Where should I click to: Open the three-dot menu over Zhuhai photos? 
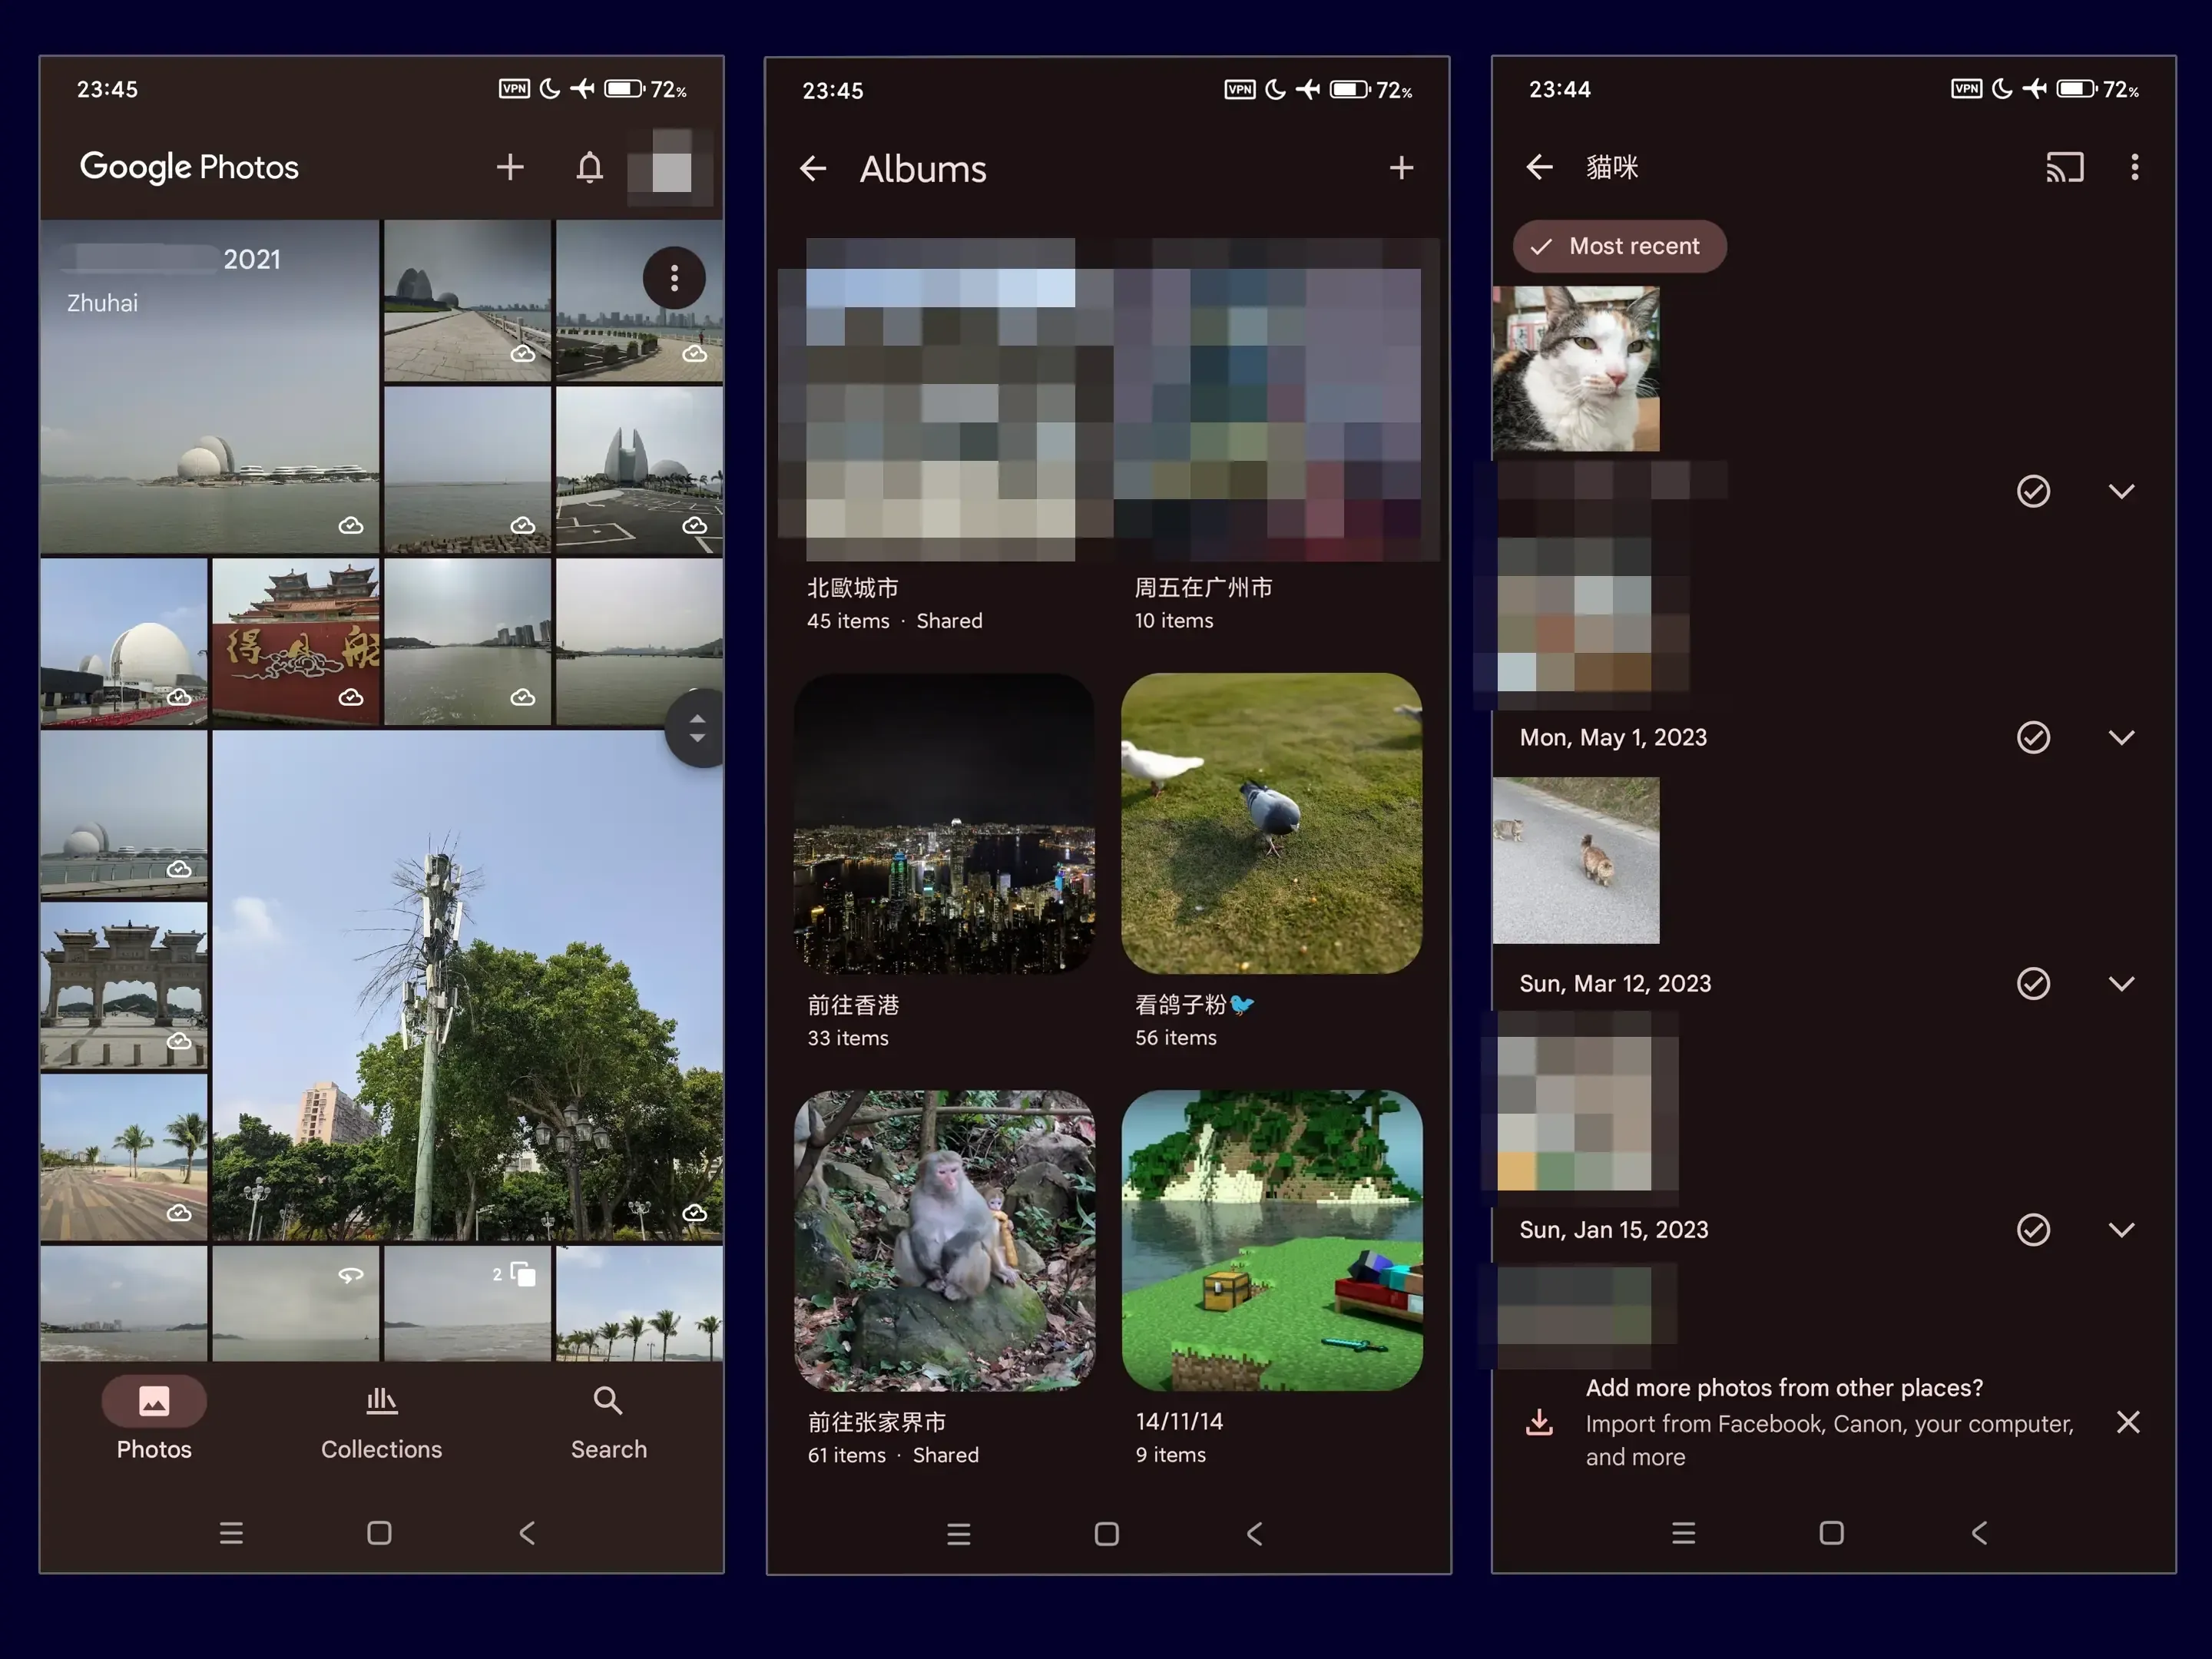pos(674,278)
